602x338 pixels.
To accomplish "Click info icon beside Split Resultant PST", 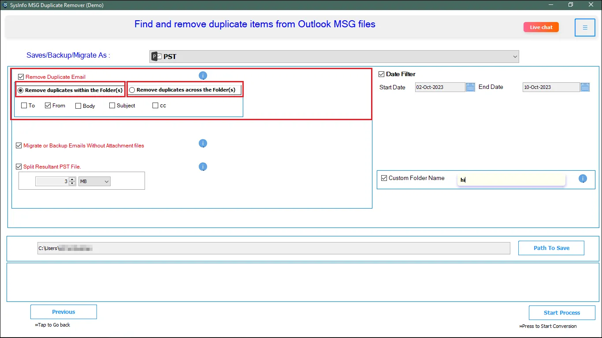I will coord(203,167).
